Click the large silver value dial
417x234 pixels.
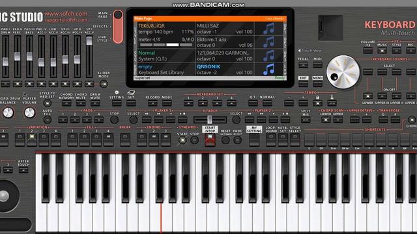(343, 72)
